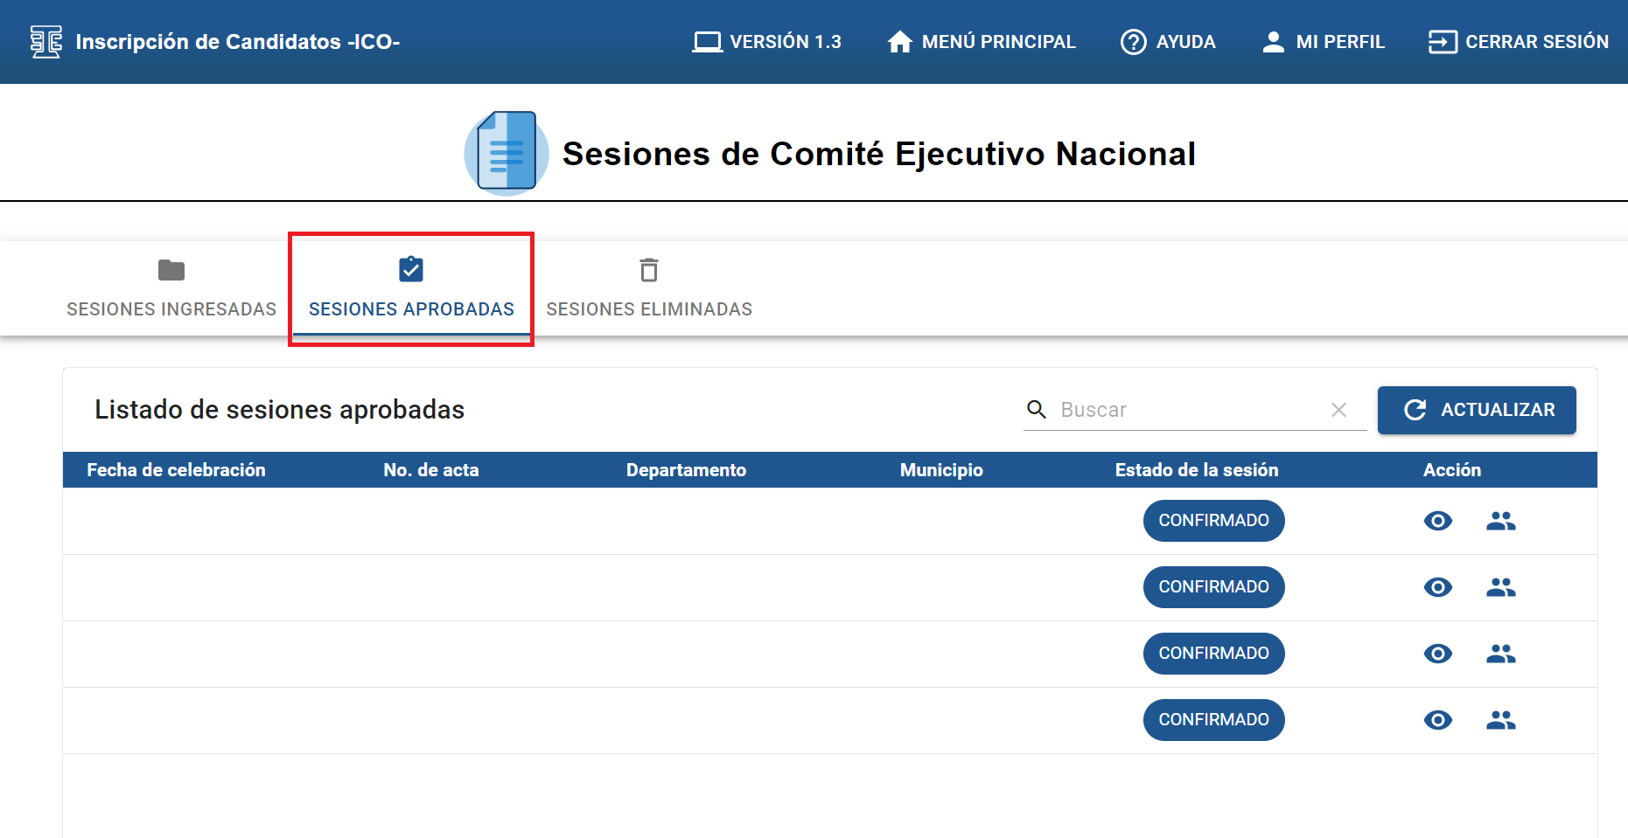
Task: Click the search magnifier icon
Action: click(1036, 410)
